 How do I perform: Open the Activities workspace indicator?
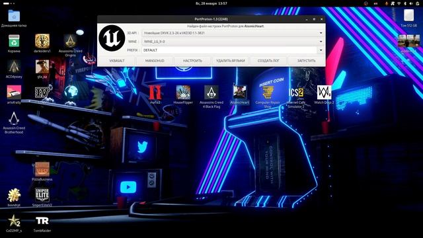coord(9,3)
